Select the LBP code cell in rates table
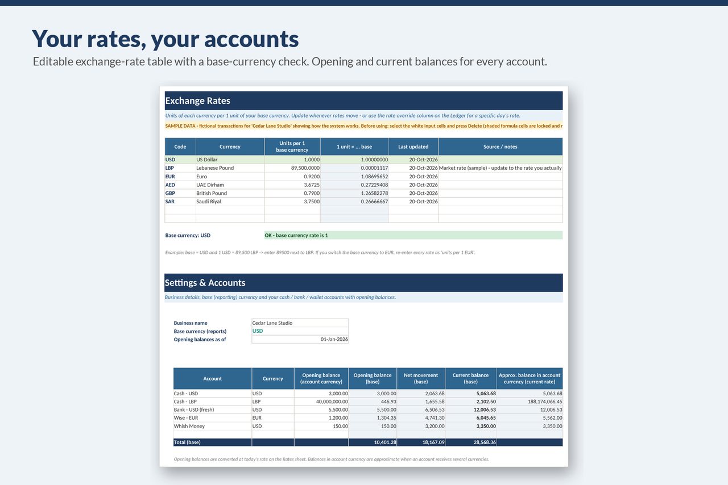728x485 pixels. [180, 168]
